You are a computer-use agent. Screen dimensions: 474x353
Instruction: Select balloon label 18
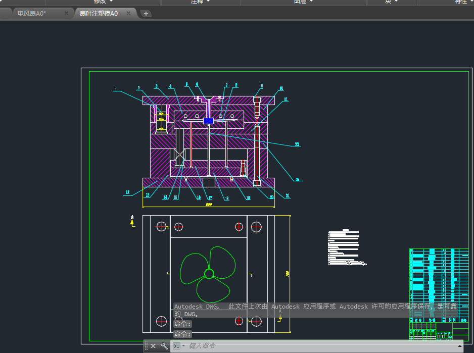click(227, 198)
